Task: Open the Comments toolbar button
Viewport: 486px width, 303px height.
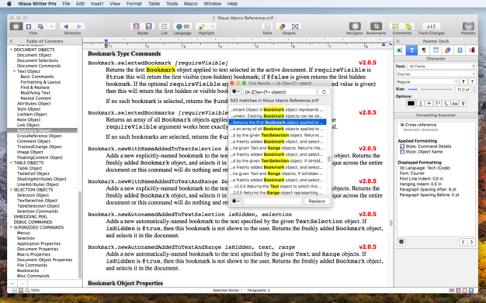Action: 395,26
